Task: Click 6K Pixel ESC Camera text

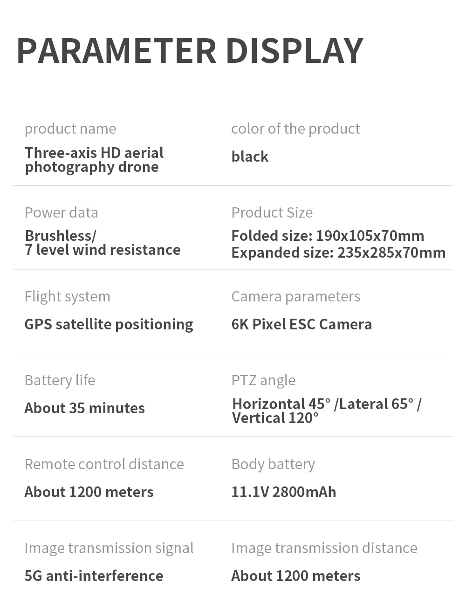Action: (302, 324)
